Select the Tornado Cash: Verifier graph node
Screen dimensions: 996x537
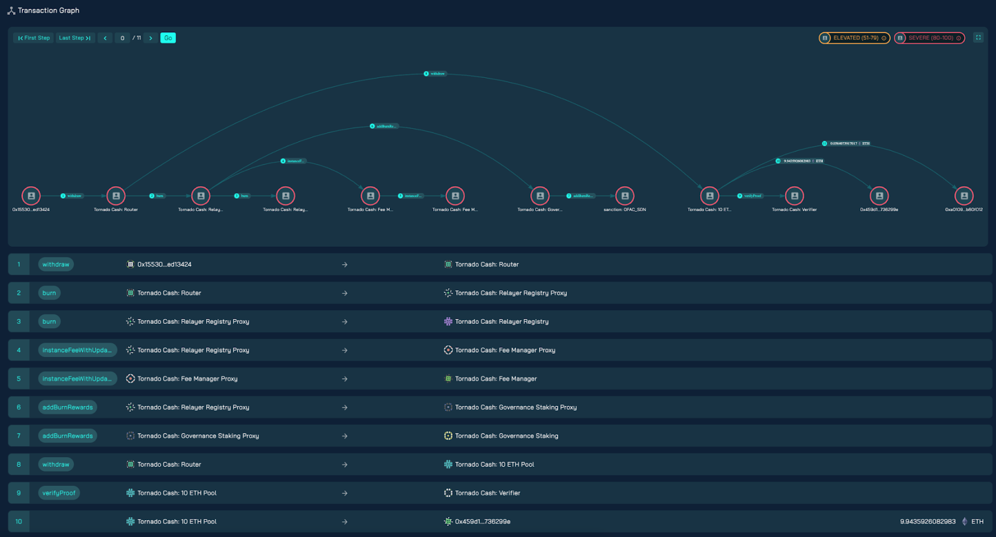pos(794,196)
